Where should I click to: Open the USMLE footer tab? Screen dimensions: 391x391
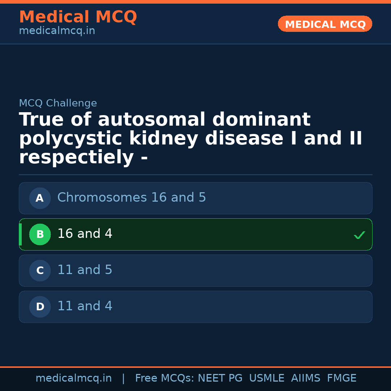267,378
